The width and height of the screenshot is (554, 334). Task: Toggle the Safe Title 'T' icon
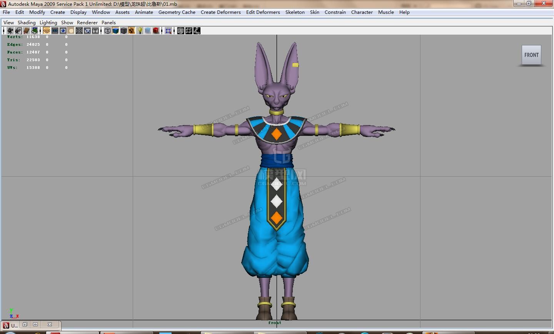95,31
